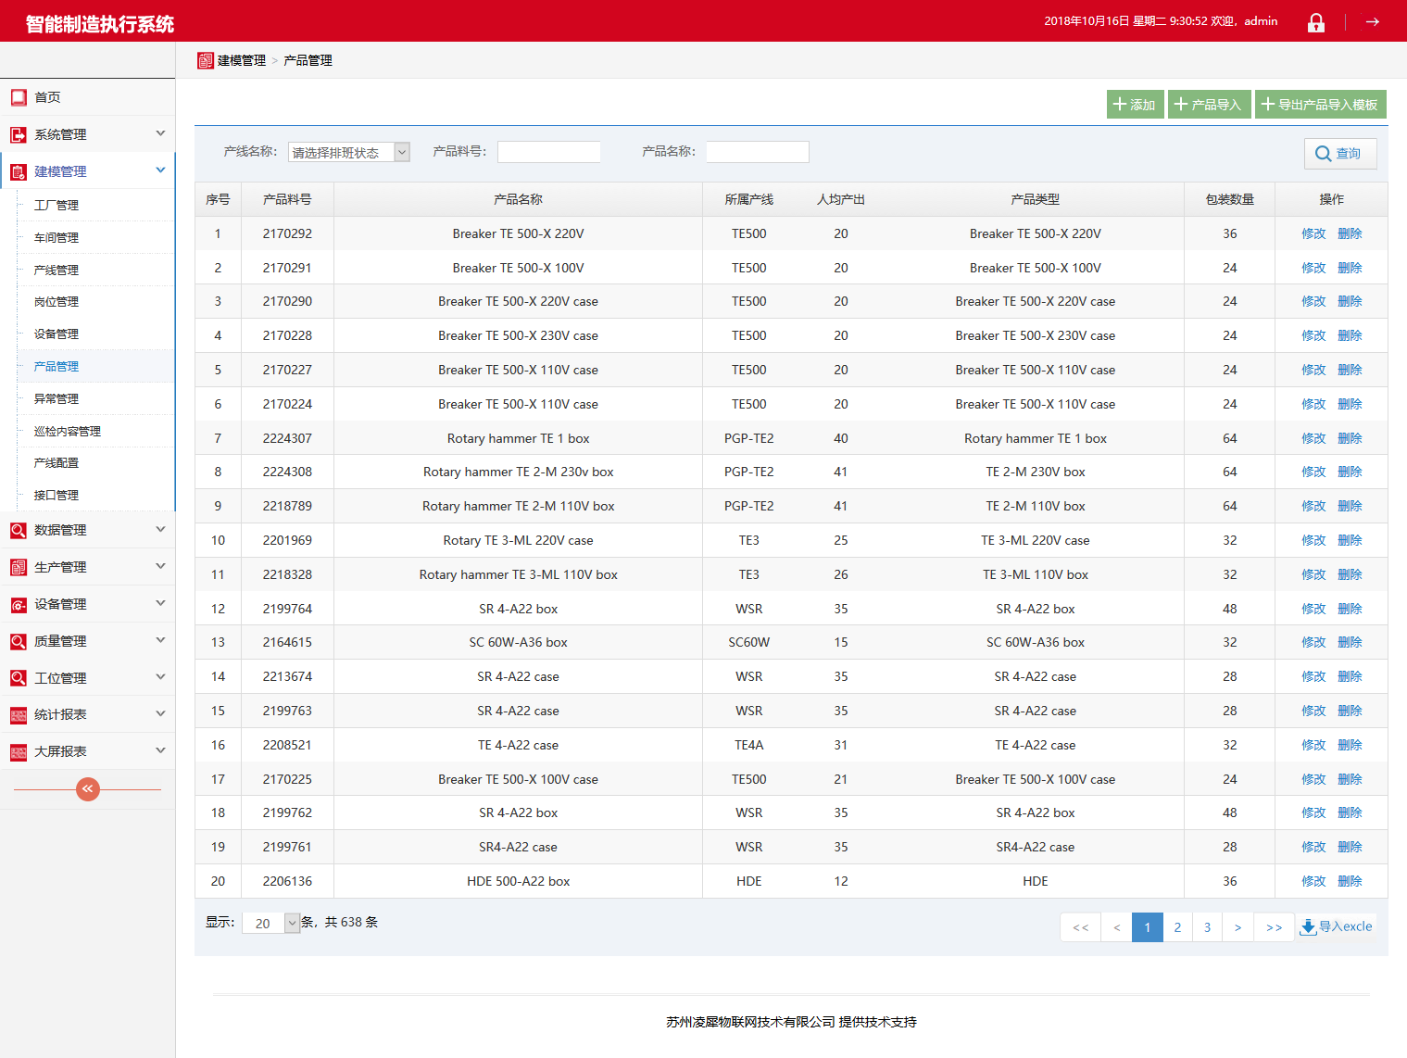Open 工厂管理 in the sidebar
The width and height of the screenshot is (1407, 1058).
pyautogui.click(x=57, y=206)
